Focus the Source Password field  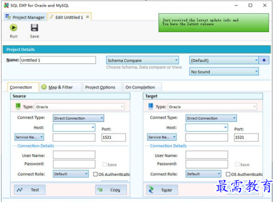pos(74,164)
